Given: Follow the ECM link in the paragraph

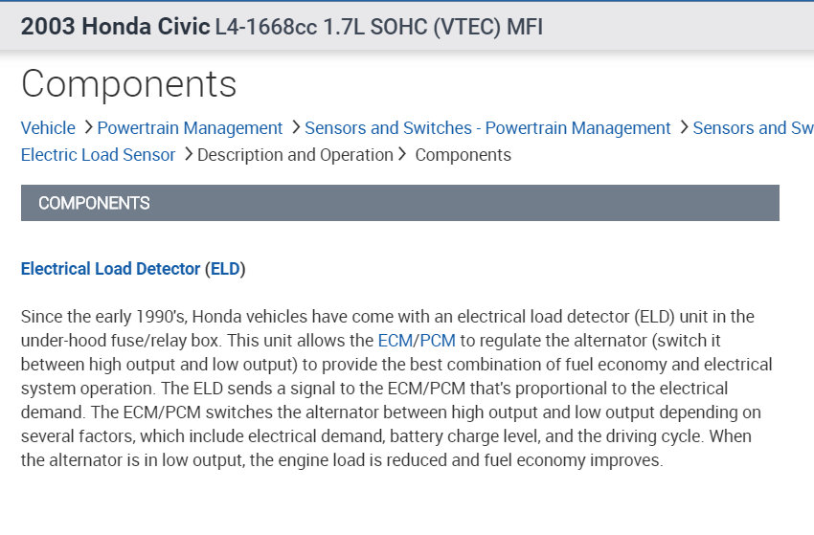Looking at the screenshot, I should (x=395, y=340).
